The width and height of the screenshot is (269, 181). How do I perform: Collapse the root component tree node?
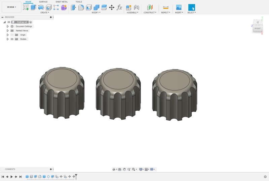(x=5, y=22)
